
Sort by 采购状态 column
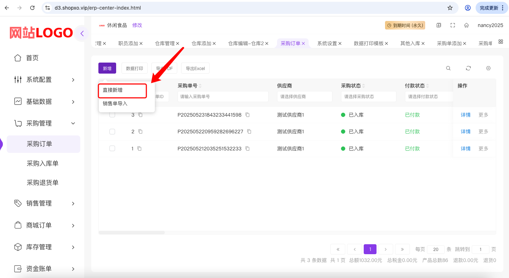coord(363,86)
